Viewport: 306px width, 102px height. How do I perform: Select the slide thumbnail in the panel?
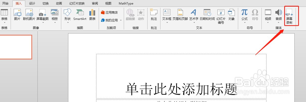point(16,47)
